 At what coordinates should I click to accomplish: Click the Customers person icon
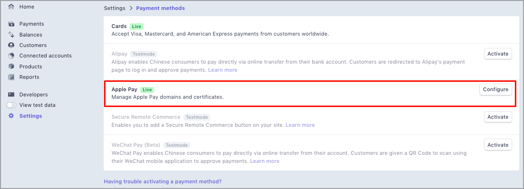click(11, 45)
